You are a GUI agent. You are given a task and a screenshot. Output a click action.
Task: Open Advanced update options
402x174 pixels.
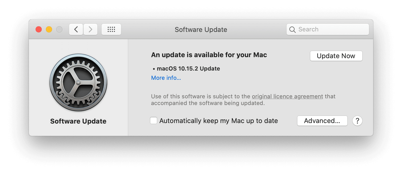(322, 121)
